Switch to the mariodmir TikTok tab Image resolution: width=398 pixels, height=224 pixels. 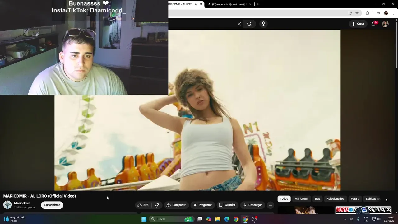228,4
